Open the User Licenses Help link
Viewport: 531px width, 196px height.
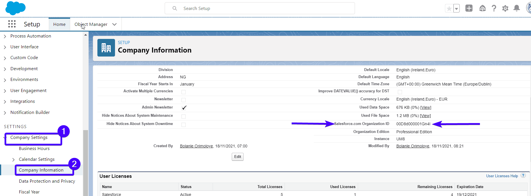pyautogui.click(x=502, y=176)
